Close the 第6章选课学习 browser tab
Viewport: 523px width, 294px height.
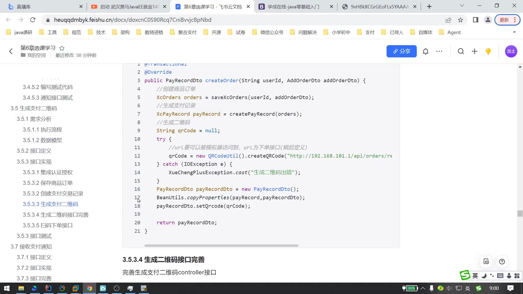click(x=248, y=7)
